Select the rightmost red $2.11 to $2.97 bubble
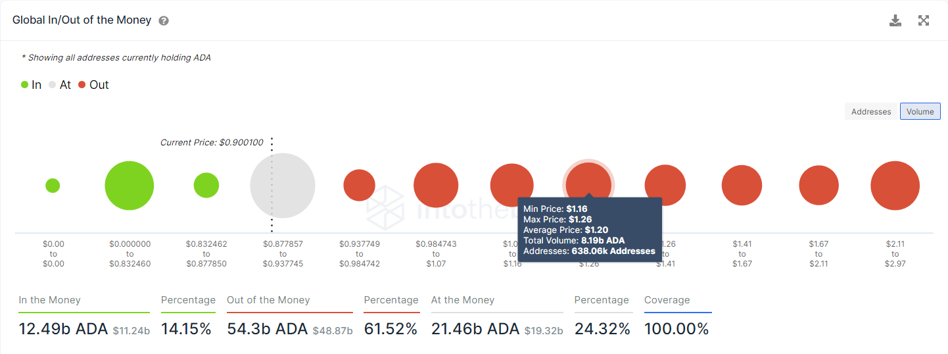 click(895, 186)
